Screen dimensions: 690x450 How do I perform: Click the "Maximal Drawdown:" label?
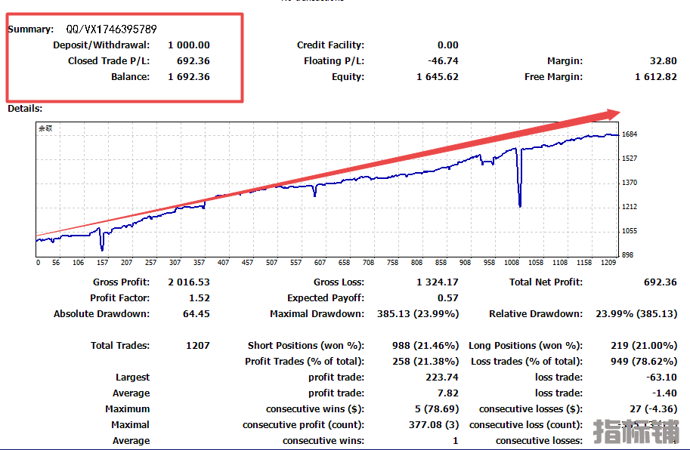click(317, 314)
